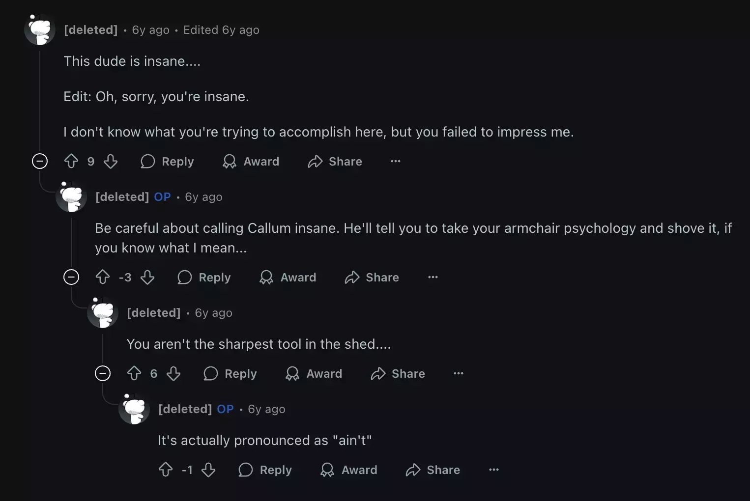Collapse the 'sharpest tool in the shed' thread
The image size is (750, 501).
coord(103,373)
